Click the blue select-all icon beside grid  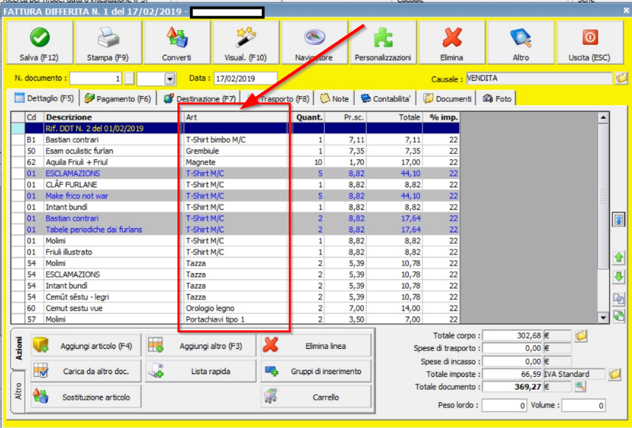(x=619, y=219)
